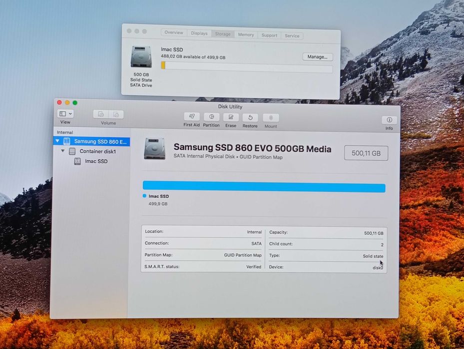
Task: Collapse the Samsung SSD 860 disclosure triangle
Action: click(57, 141)
